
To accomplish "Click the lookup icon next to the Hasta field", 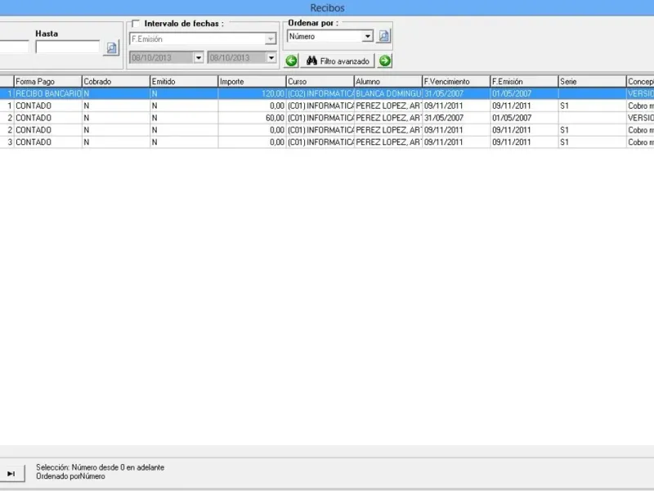I will 111,47.
